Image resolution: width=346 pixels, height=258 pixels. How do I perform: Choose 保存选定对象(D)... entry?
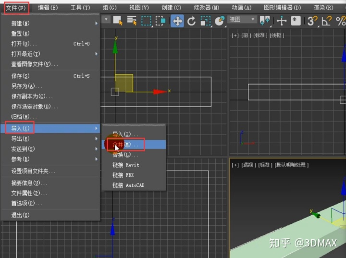[50, 106]
